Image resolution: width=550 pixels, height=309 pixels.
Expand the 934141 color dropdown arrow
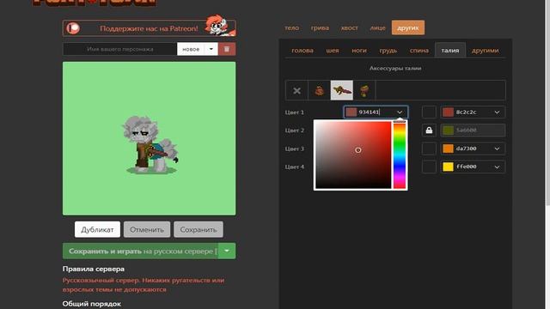[x=400, y=112]
